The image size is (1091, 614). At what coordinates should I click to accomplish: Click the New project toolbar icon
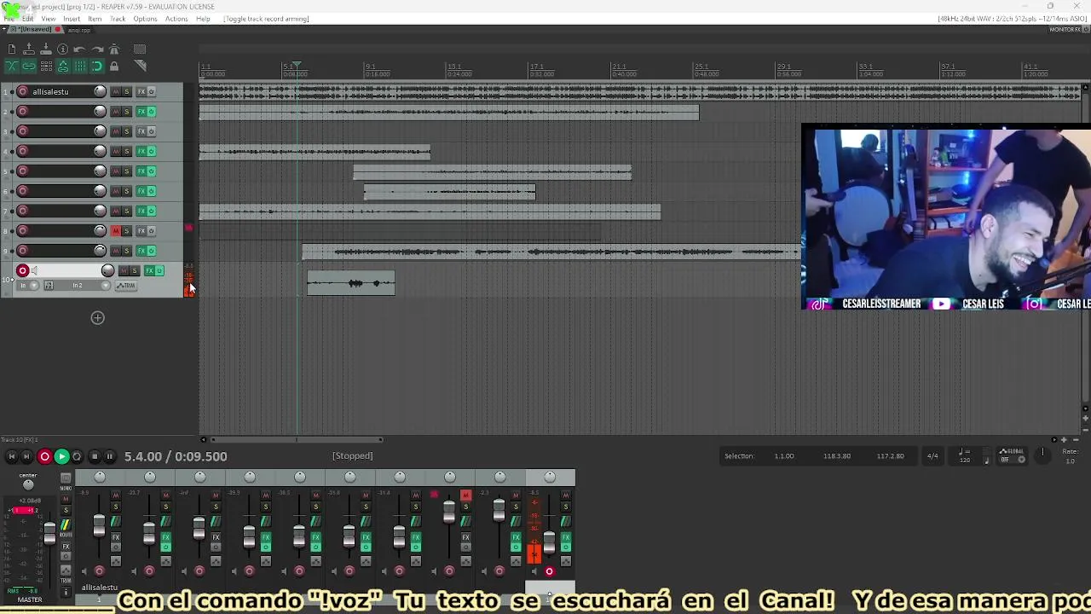pos(12,49)
